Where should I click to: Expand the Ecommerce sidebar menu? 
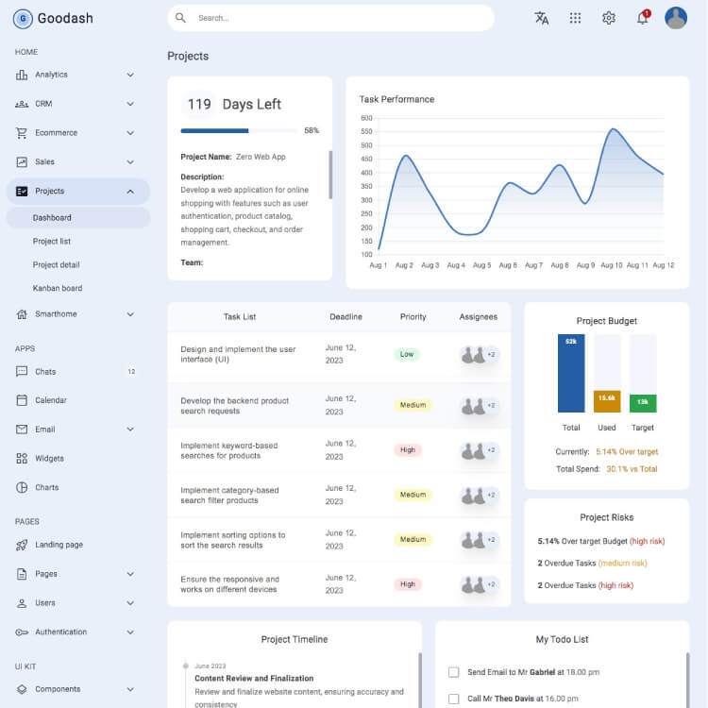click(130, 133)
